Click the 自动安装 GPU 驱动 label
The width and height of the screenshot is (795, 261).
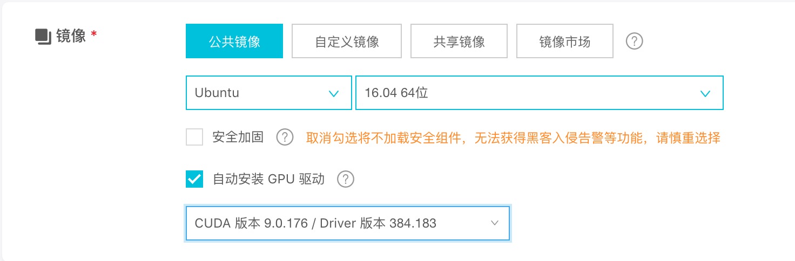click(268, 179)
